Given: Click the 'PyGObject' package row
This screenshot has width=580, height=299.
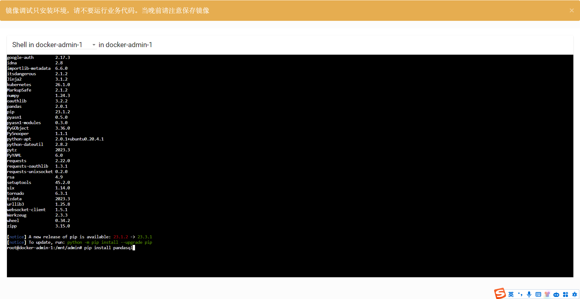Looking at the screenshot, I should [x=38, y=128].
